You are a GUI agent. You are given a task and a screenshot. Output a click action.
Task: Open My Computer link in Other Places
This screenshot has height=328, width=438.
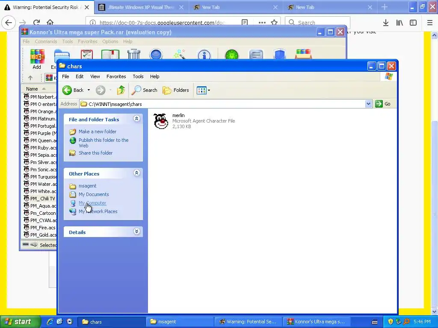(92, 203)
